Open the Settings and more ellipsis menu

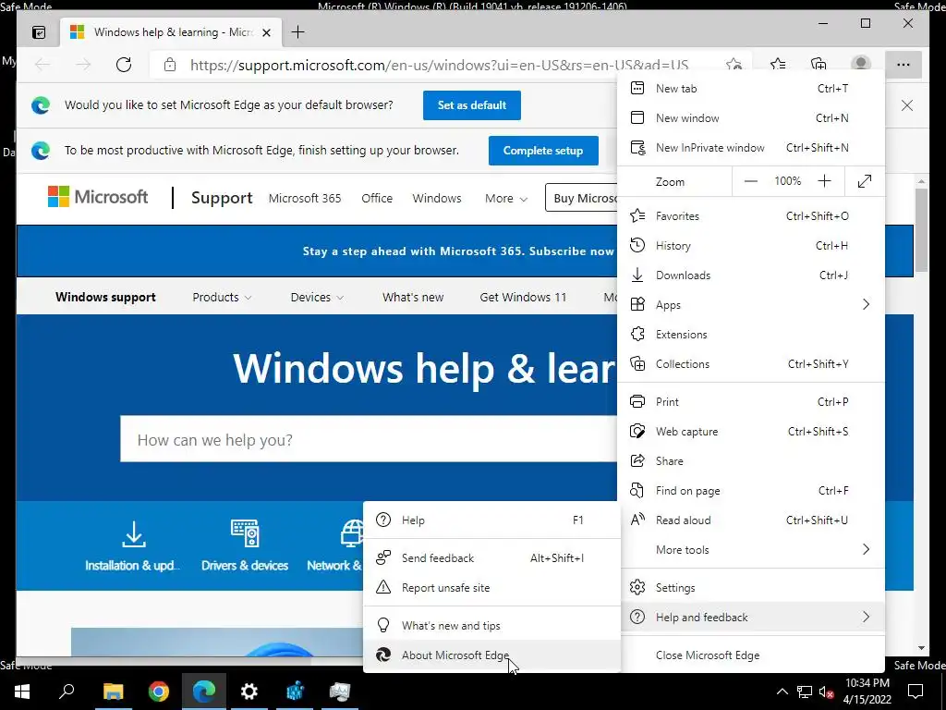coord(903,65)
